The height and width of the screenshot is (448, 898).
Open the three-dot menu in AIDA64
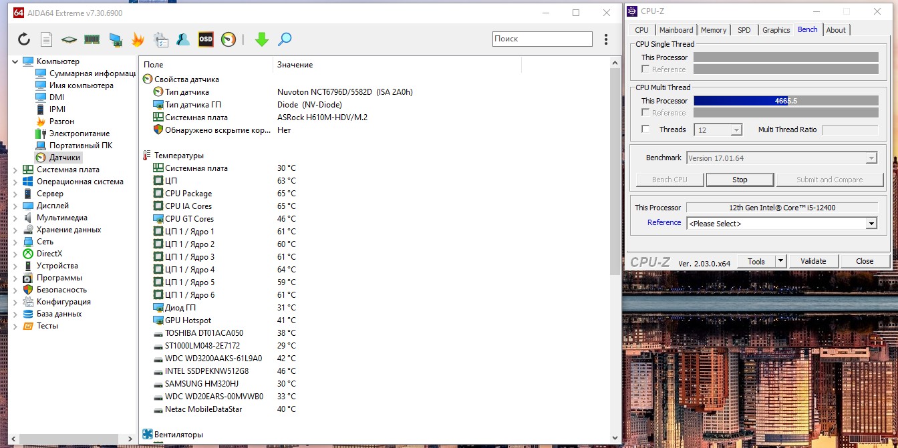coord(606,39)
